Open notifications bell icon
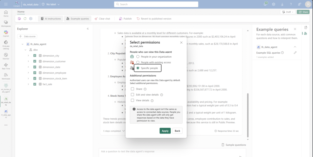The width and height of the screenshot is (313, 157). [265, 4]
